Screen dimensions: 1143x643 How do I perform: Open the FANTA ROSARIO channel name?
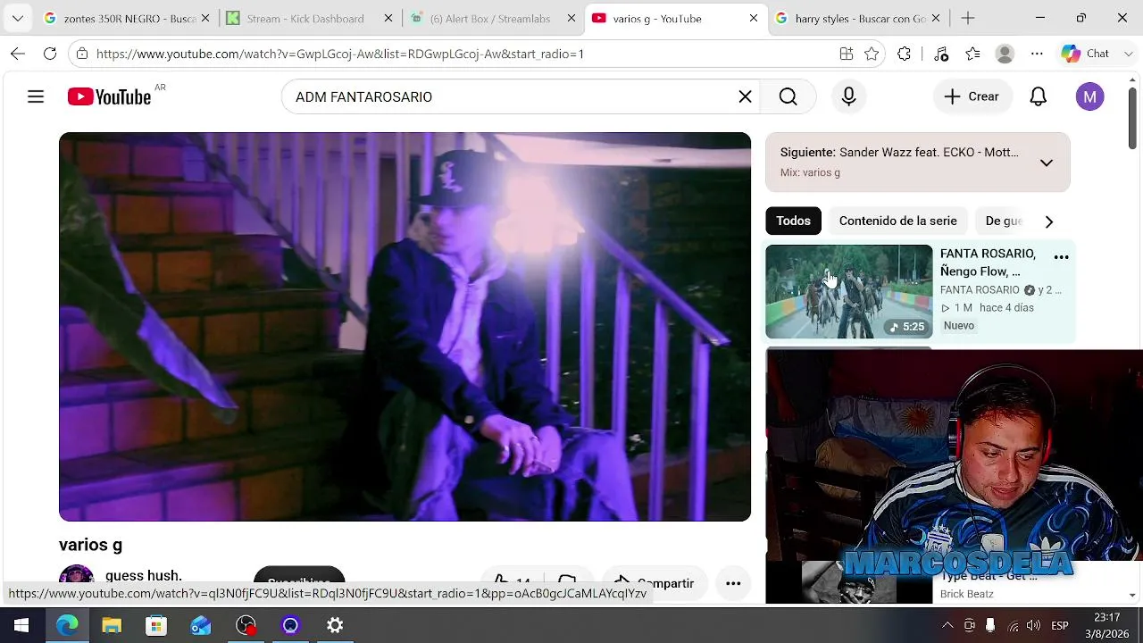[980, 290]
